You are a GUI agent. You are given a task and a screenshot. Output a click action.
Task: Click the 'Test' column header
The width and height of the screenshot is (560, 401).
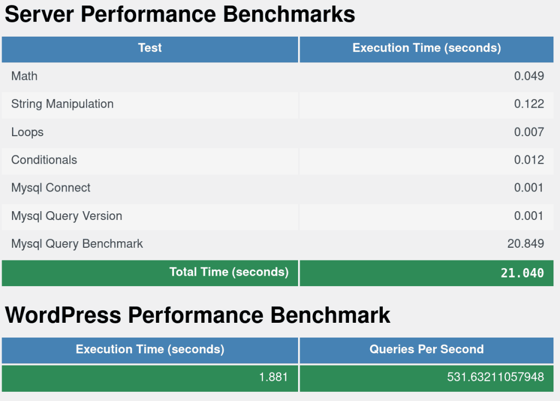click(150, 48)
